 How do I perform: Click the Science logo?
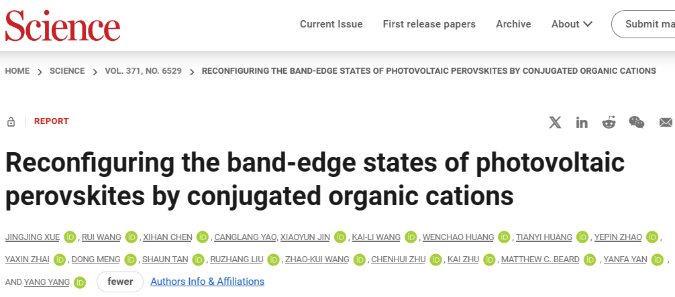[63, 24]
